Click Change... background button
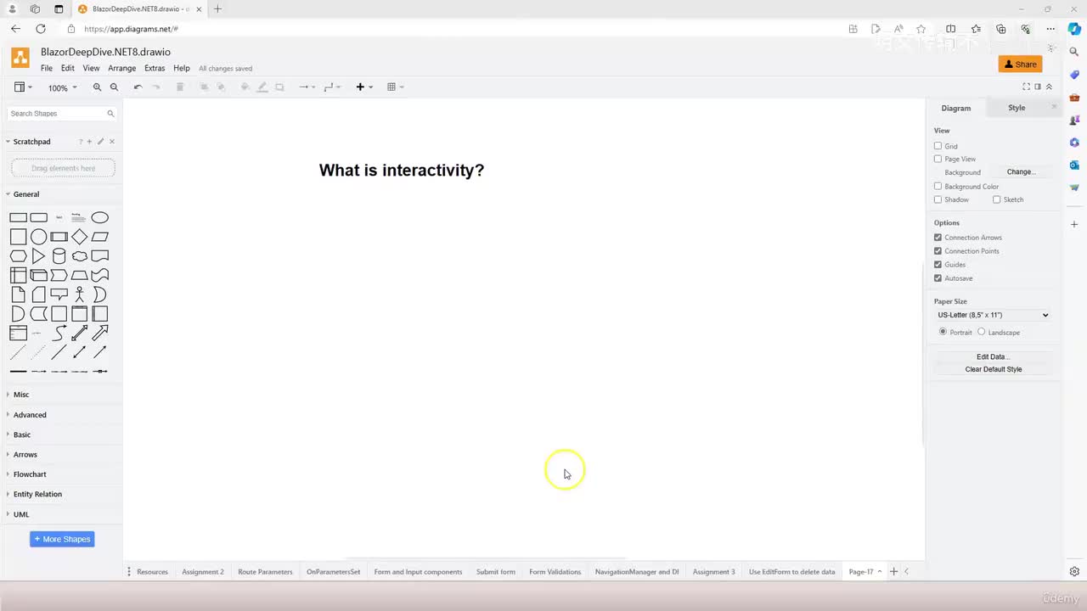This screenshot has width=1087, height=611. click(x=1021, y=172)
